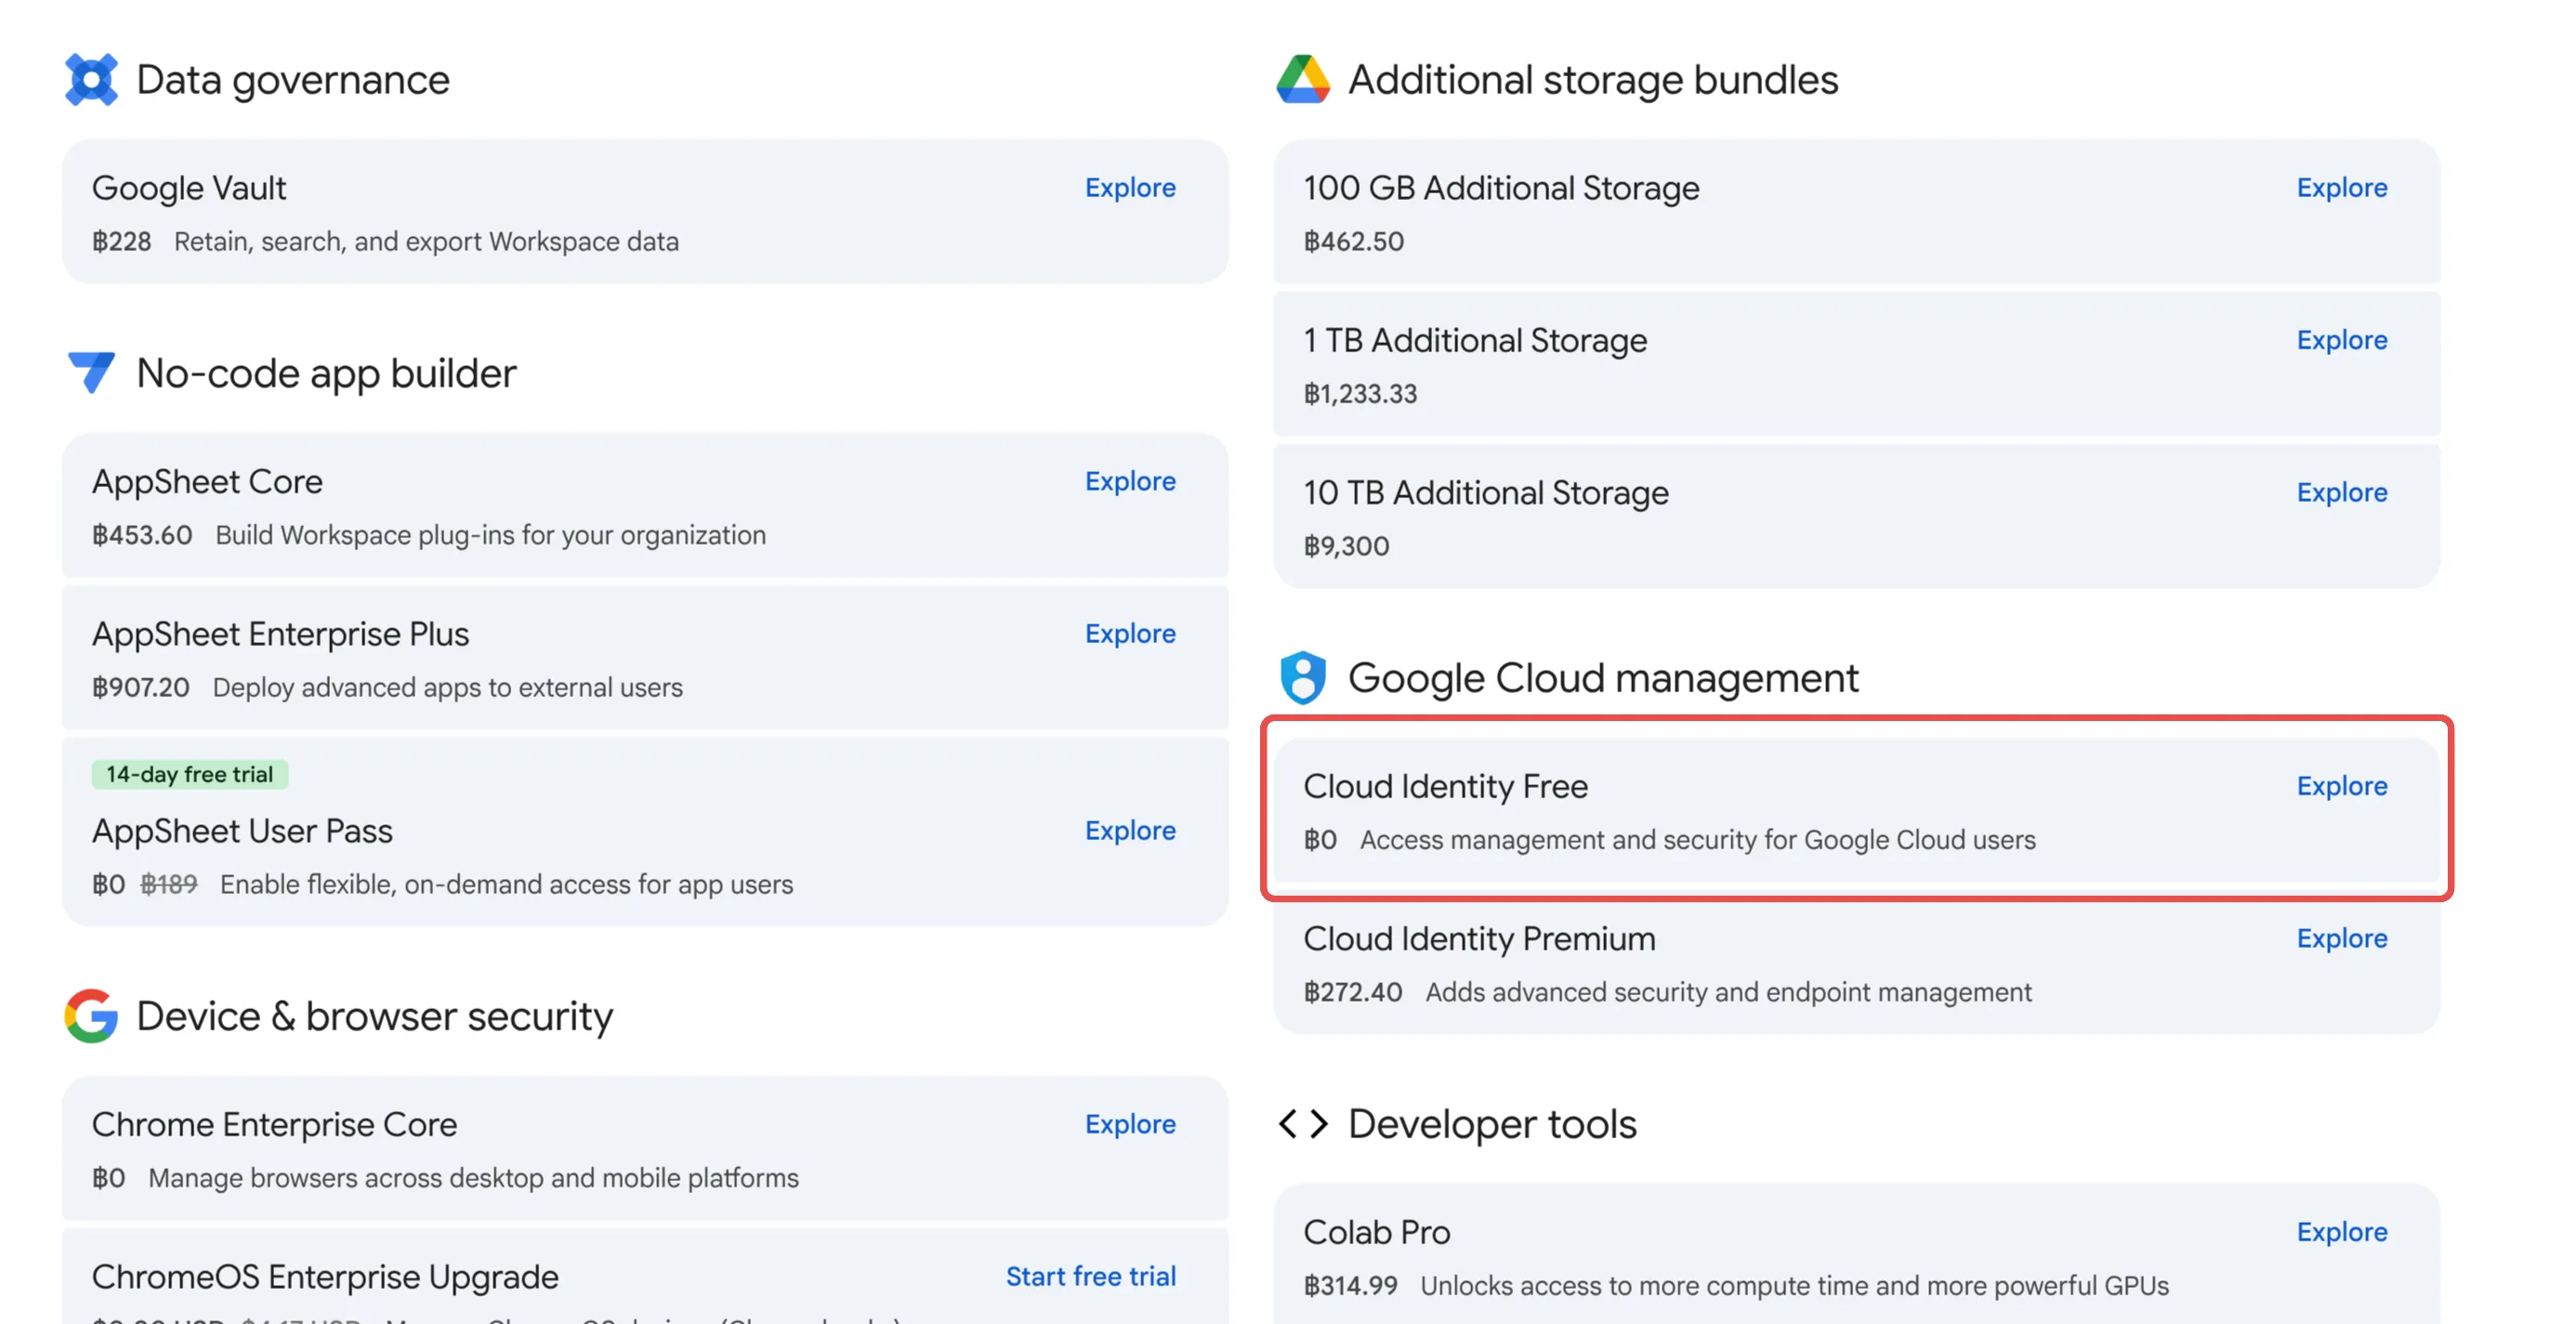2576x1324 pixels.
Task: Click the AppSheet Core title
Action: pyautogui.click(x=207, y=482)
